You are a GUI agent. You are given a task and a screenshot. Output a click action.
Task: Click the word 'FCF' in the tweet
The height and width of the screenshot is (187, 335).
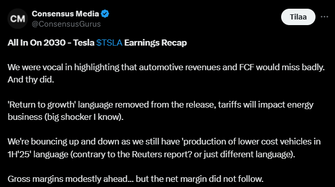coord(247,68)
